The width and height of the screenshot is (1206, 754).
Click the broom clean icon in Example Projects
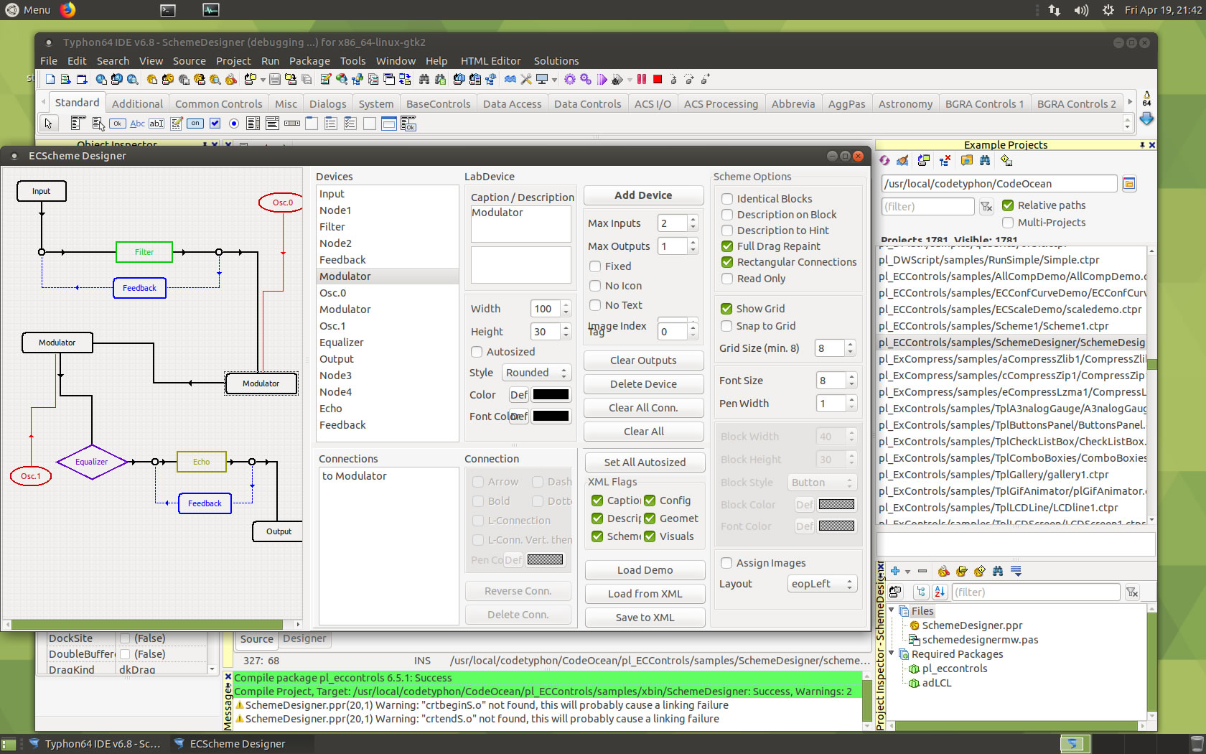(x=903, y=161)
